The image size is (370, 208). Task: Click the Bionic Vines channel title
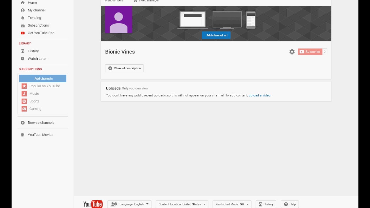pyautogui.click(x=120, y=52)
